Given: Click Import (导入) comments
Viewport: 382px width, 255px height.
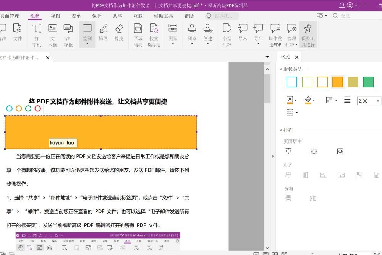Looking at the screenshot, I should pyautogui.click(x=243, y=32).
